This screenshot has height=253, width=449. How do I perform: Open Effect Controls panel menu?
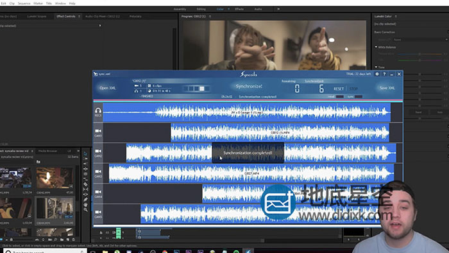79,16
